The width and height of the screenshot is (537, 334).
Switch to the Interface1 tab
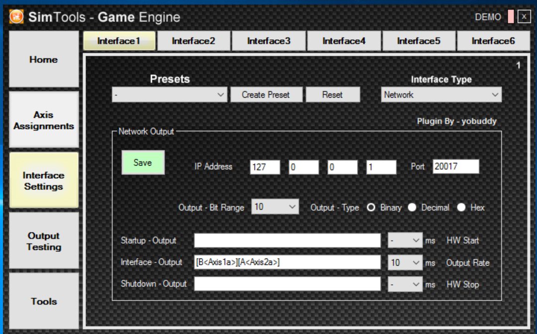coord(119,41)
